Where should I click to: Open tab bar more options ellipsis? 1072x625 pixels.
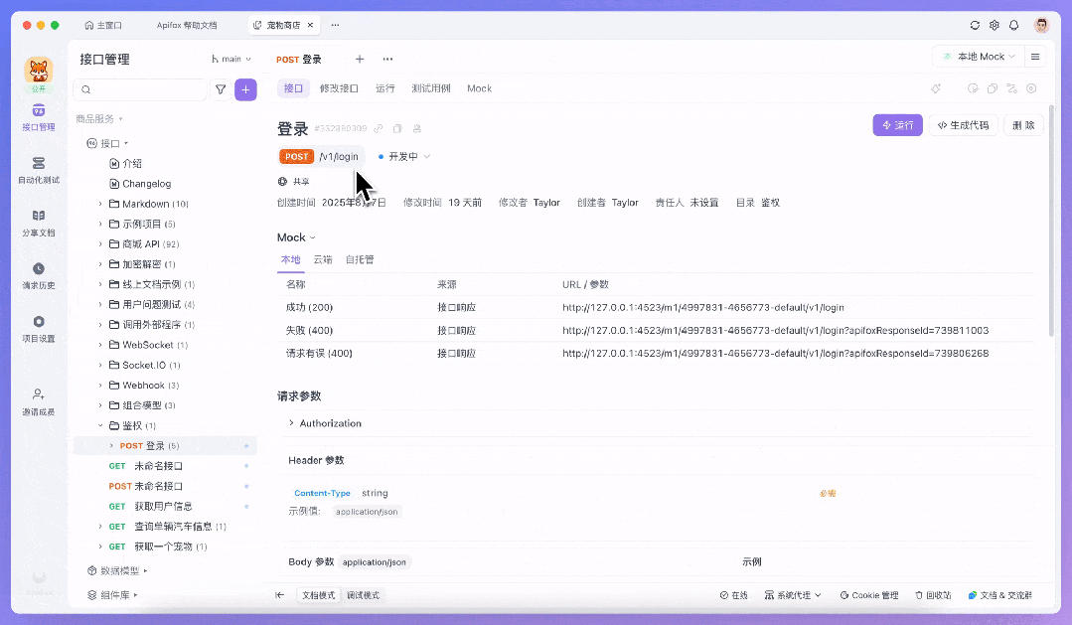387,60
